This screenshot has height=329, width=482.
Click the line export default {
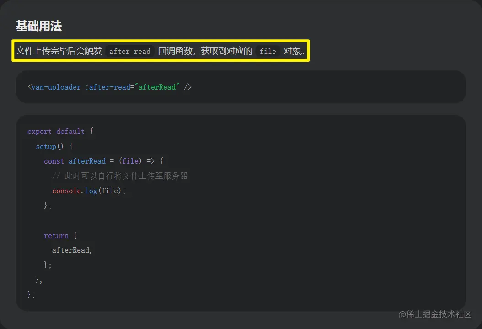pyautogui.click(x=60, y=131)
